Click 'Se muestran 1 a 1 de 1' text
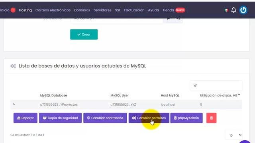 tap(27, 135)
